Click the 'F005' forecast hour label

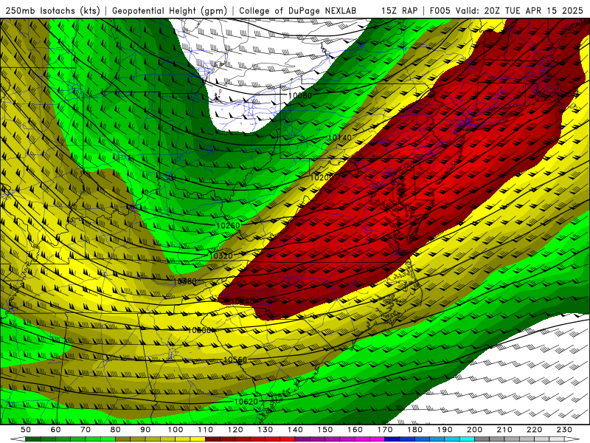pos(440,10)
